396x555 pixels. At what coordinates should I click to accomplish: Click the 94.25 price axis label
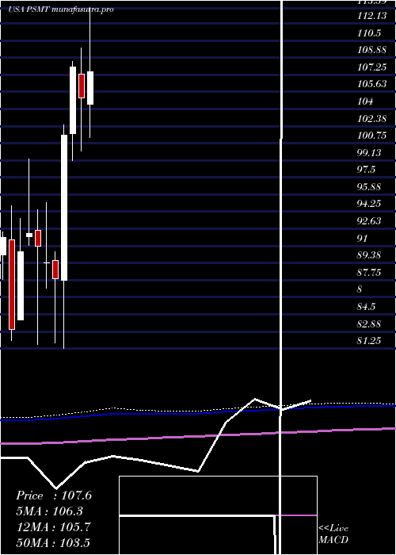click(x=369, y=204)
